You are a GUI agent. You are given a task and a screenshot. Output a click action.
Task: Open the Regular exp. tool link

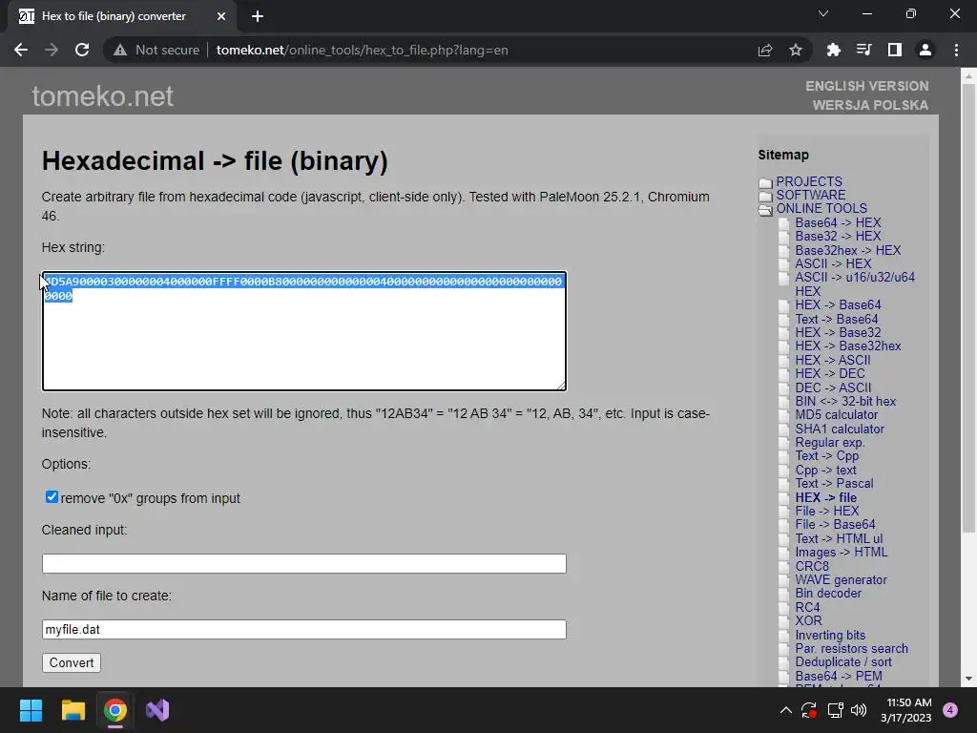pyautogui.click(x=830, y=442)
